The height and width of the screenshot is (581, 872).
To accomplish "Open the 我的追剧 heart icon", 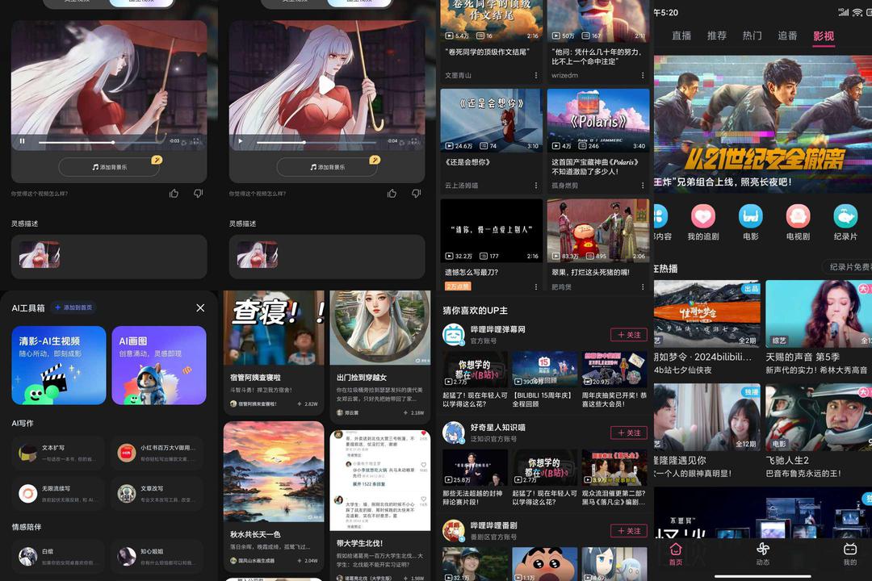I will coord(703,216).
